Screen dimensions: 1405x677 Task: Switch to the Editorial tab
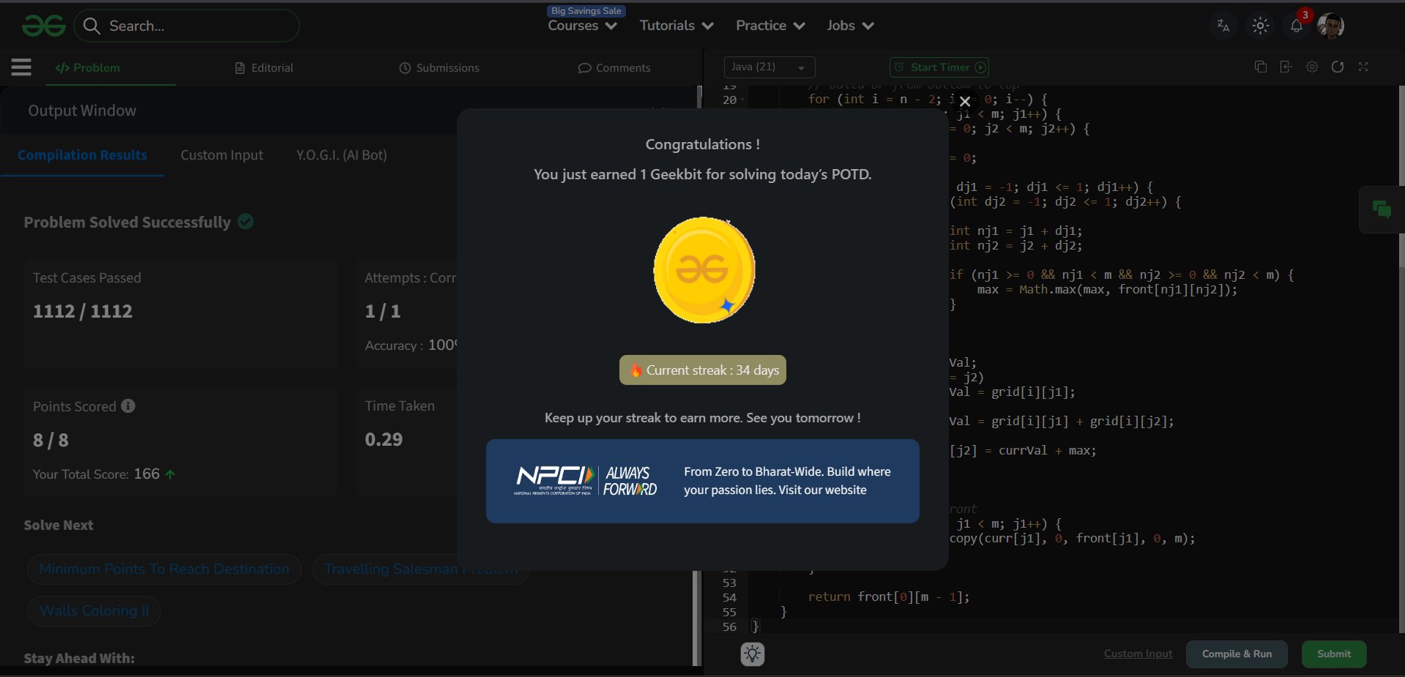[x=264, y=68]
